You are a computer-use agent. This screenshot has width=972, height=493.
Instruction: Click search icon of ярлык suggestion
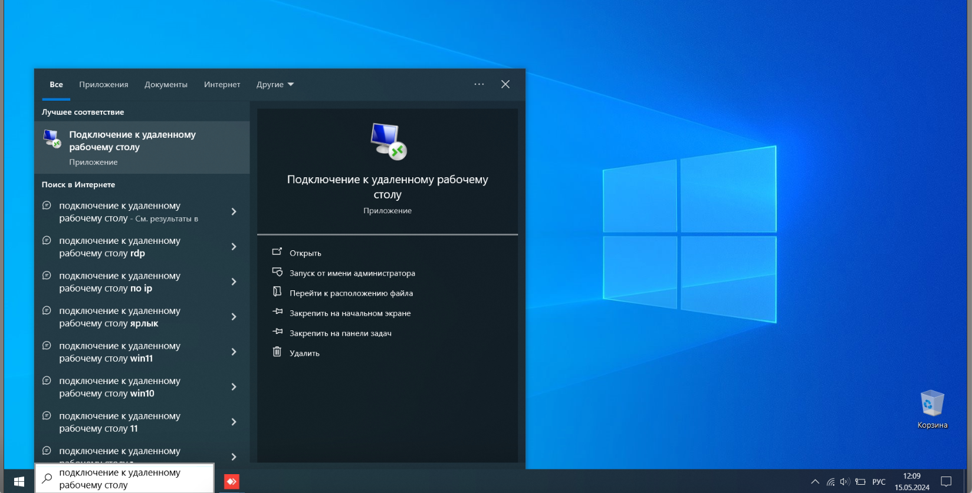(47, 310)
